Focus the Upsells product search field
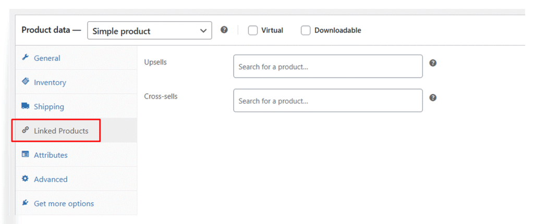The height and width of the screenshot is (224, 534). click(327, 67)
